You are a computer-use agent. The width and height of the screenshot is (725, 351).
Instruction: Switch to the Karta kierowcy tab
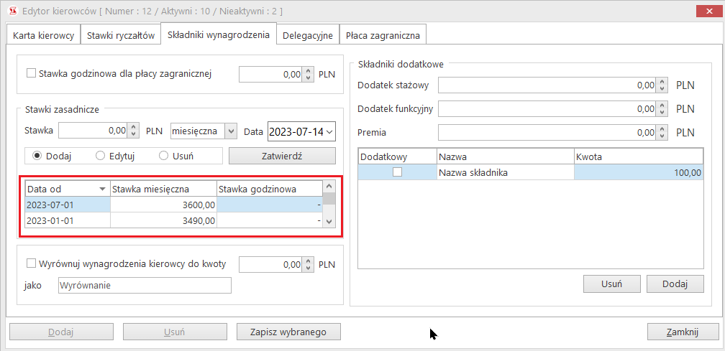coord(43,35)
